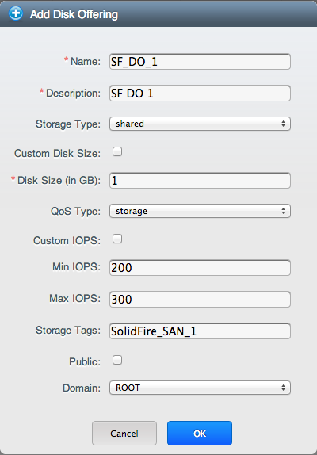Screen dimensions: 317x455
Task: Open the Storage Type dropdown showing shared
Action: pyautogui.click(x=200, y=124)
